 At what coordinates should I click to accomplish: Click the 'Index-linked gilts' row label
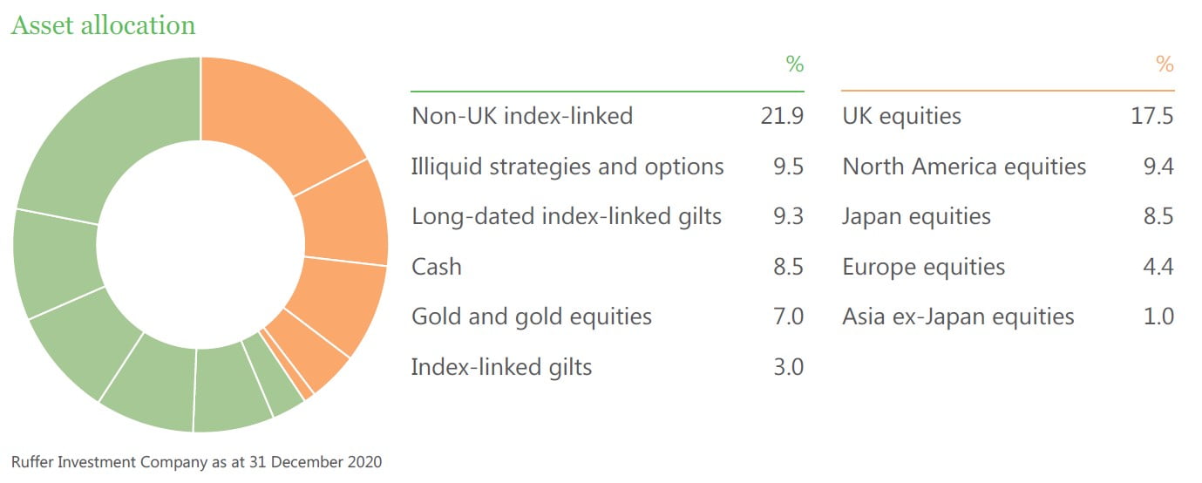pos(501,367)
